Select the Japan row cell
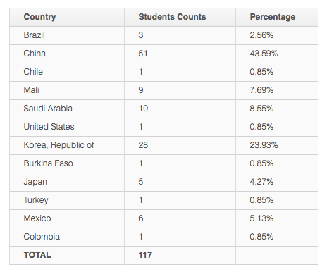The width and height of the screenshot is (322, 272). [x=67, y=182]
